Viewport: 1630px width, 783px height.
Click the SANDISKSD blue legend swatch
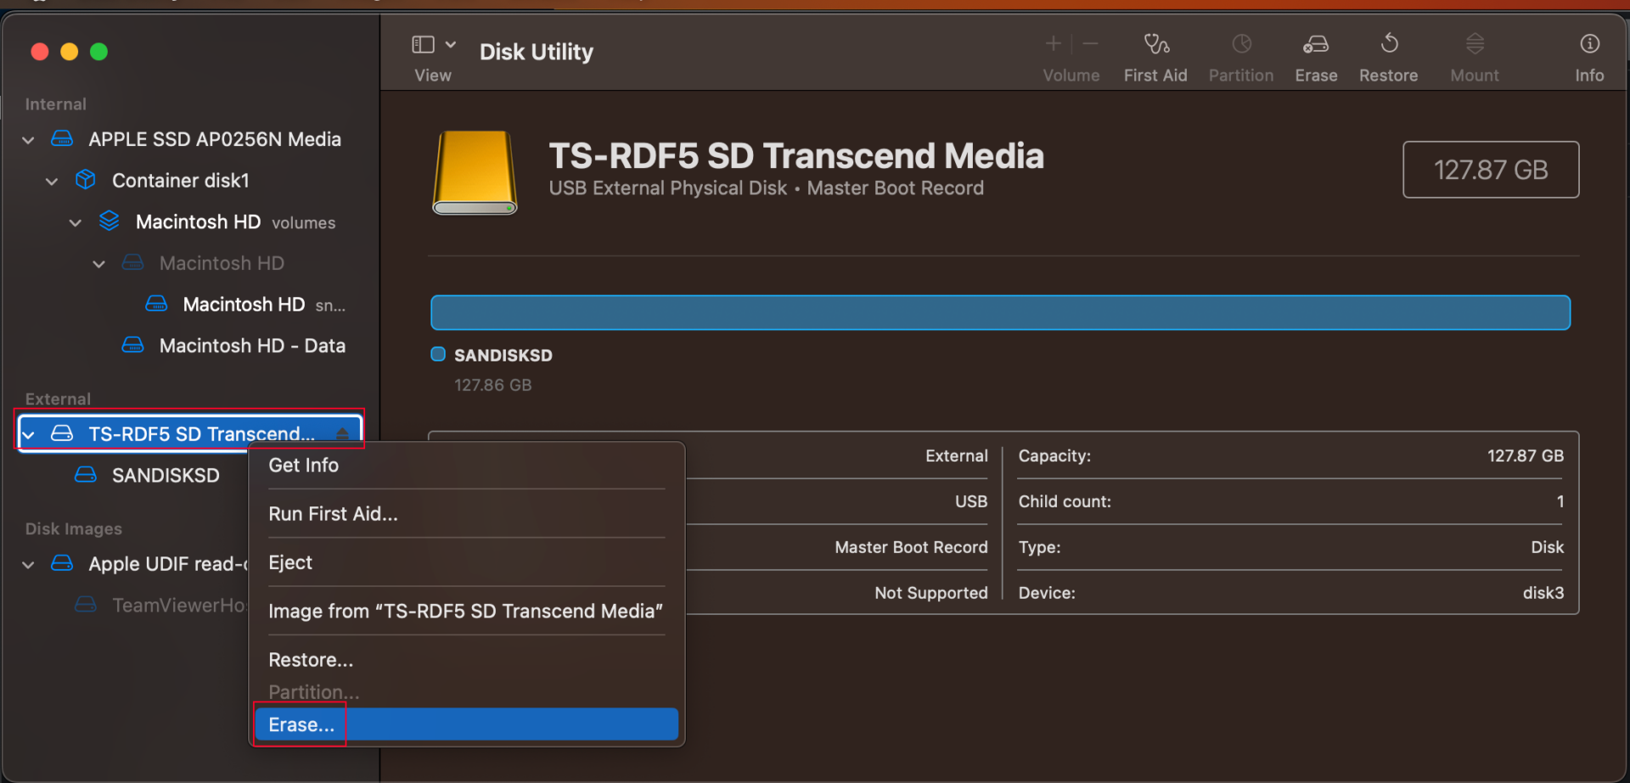[438, 354]
